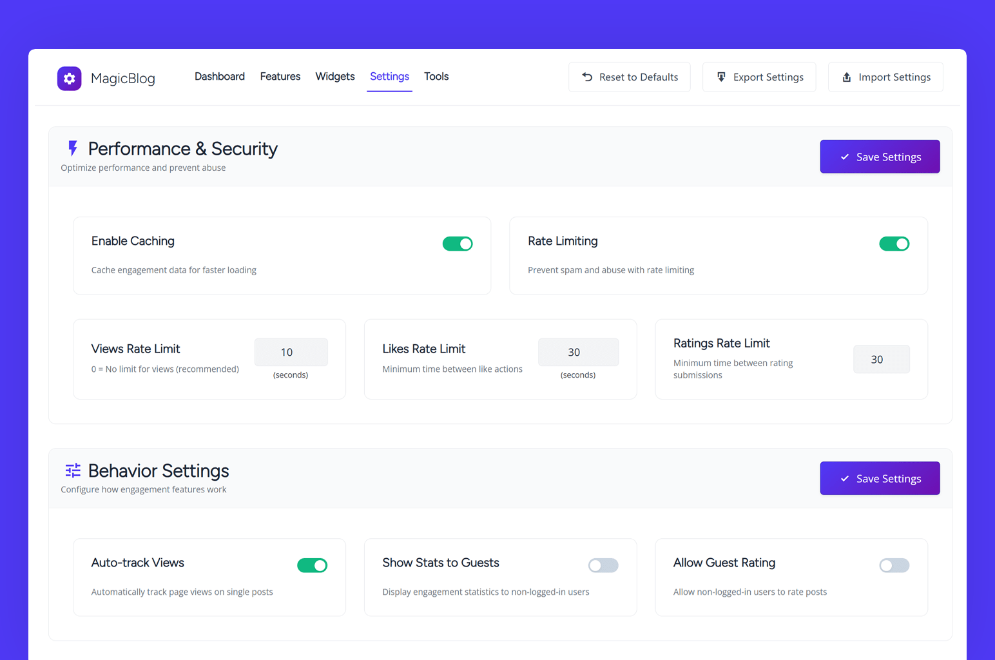Screen dimensions: 995x660
Task: Click 'Automatically track page views on single posts'
Action: click(x=182, y=592)
